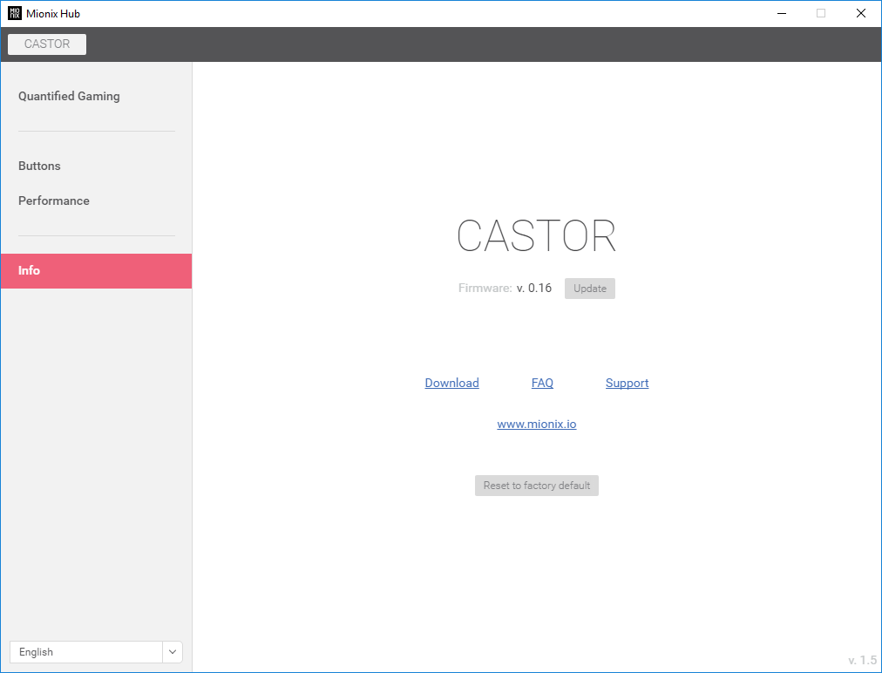Click the firmware version v. 0.16 text

[533, 288]
